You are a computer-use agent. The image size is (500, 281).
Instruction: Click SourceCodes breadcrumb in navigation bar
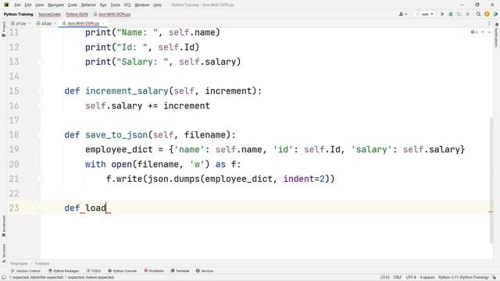pos(49,14)
